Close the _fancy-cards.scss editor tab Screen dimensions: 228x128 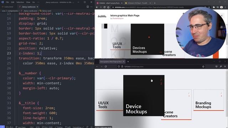click(37, 7)
